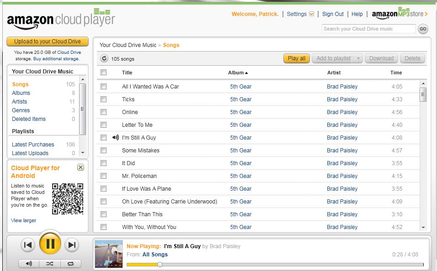
Task: Click the Download button
Action: (x=381, y=58)
